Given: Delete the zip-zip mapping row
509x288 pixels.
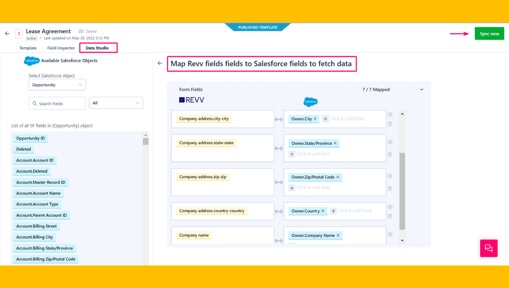Looking at the screenshot, I should pyautogui.click(x=390, y=188).
